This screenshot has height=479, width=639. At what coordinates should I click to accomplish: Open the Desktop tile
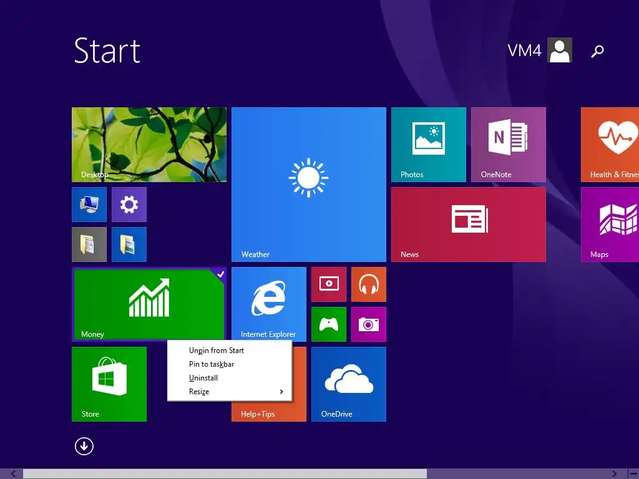click(149, 145)
